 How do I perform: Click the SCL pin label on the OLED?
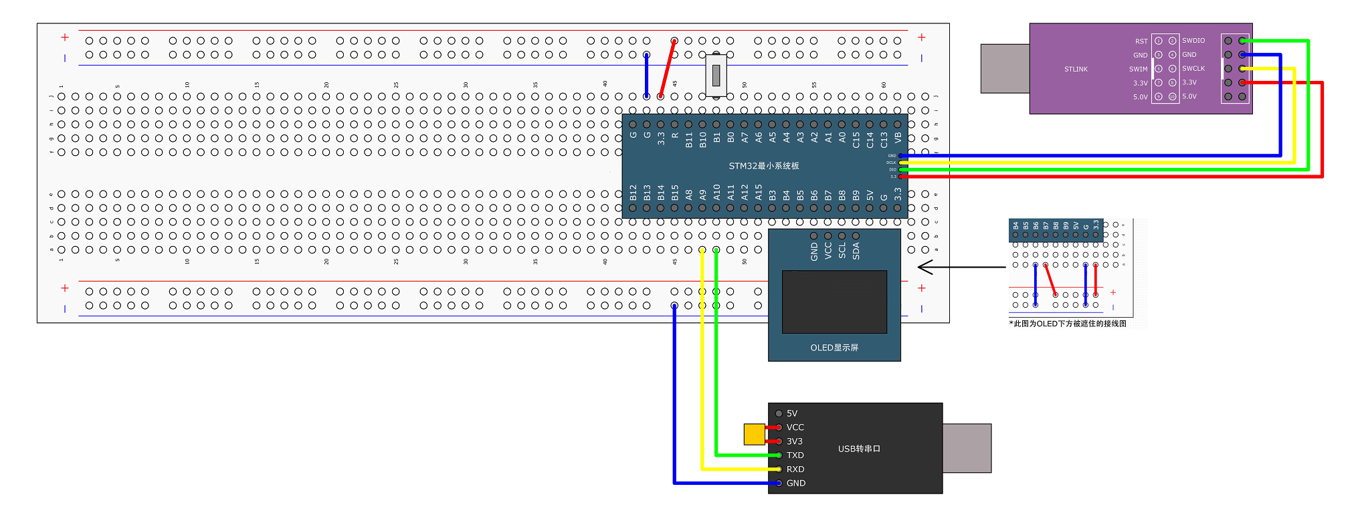[x=842, y=251]
